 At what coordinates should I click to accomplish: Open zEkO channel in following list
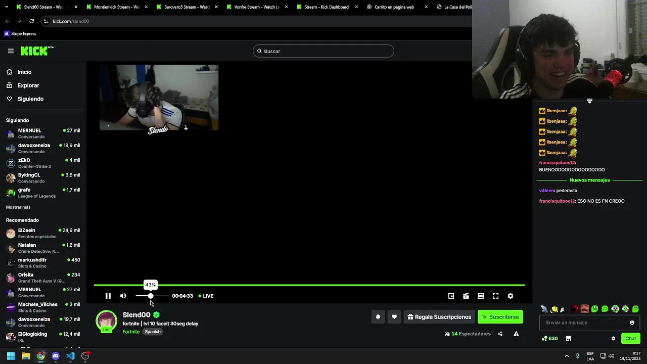[x=43, y=163]
